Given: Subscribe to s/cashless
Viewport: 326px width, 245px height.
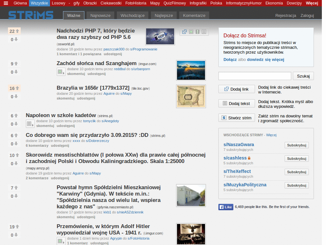Looking at the screenshot, I should tap(296, 159).
